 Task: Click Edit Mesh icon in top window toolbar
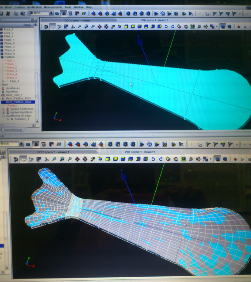107,14
